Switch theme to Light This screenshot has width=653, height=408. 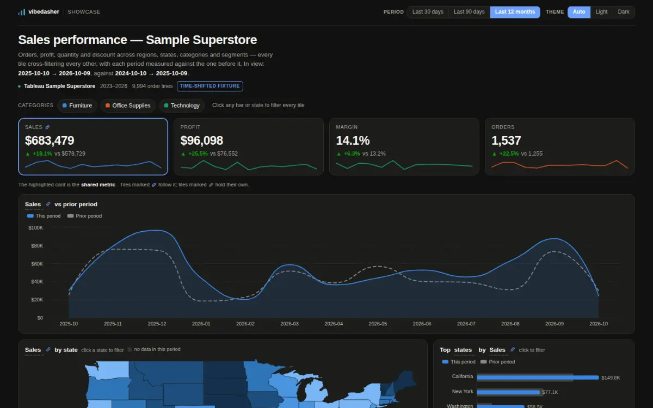[x=601, y=12]
